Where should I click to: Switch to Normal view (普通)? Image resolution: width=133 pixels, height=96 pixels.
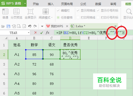(x=5, y=14)
